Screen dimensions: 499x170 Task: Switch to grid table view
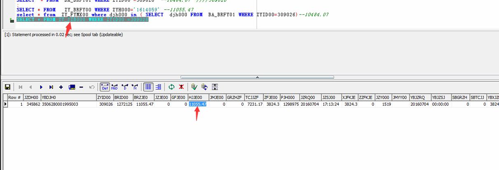[x=148, y=87]
